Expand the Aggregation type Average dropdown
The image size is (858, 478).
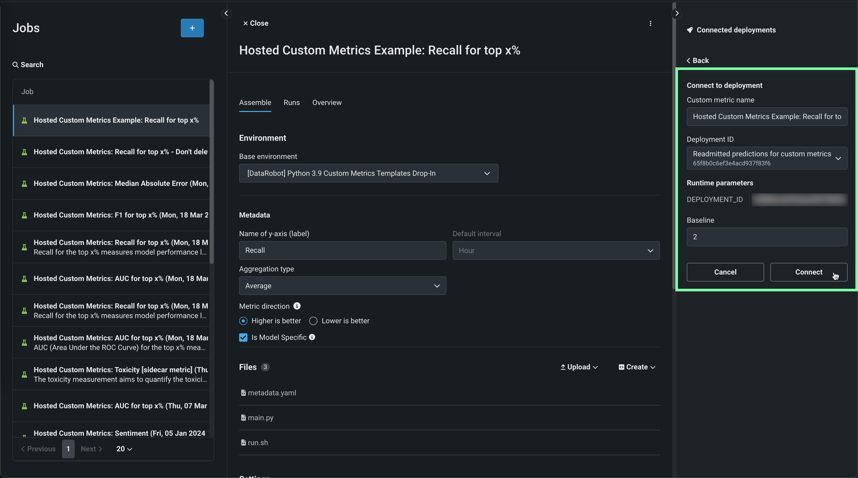pyautogui.click(x=342, y=286)
